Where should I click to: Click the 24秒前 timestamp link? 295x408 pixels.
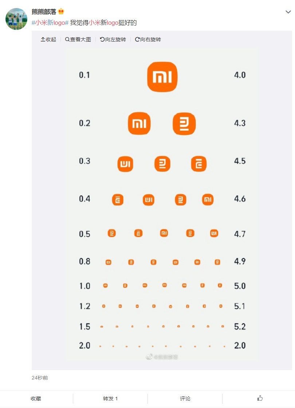click(40, 378)
